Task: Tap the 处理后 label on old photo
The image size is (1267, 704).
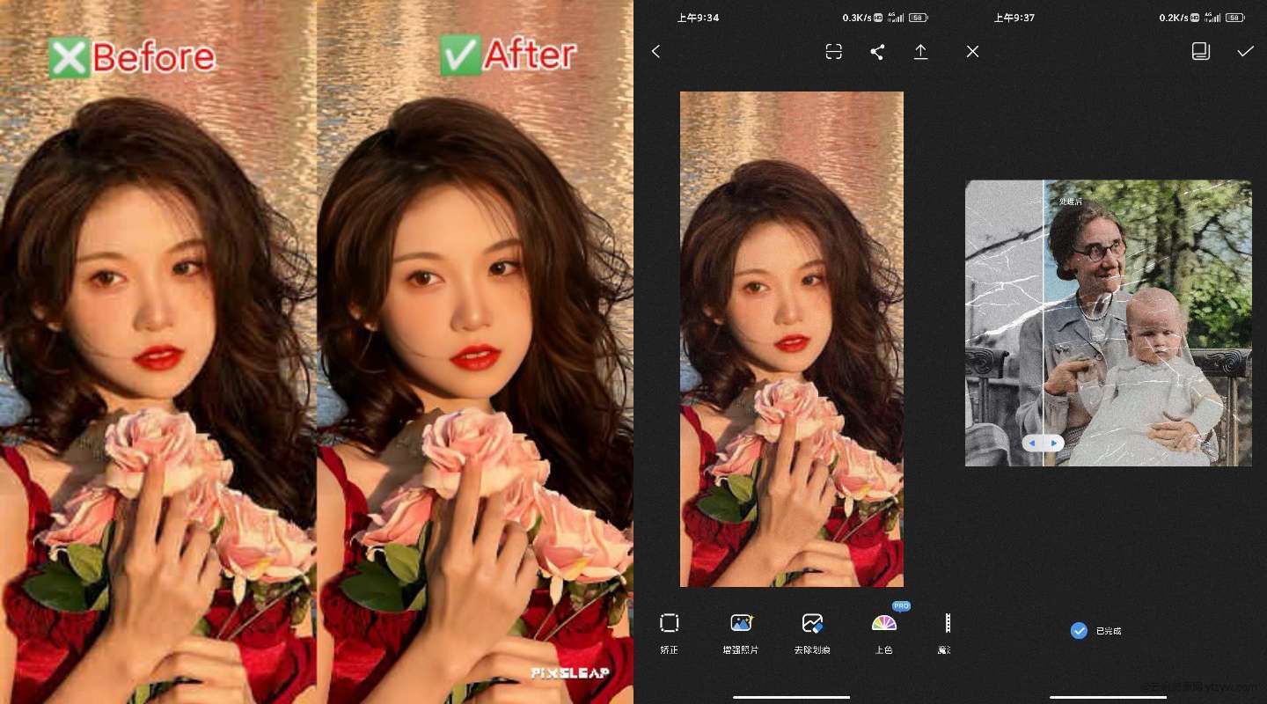Action: click(1071, 202)
